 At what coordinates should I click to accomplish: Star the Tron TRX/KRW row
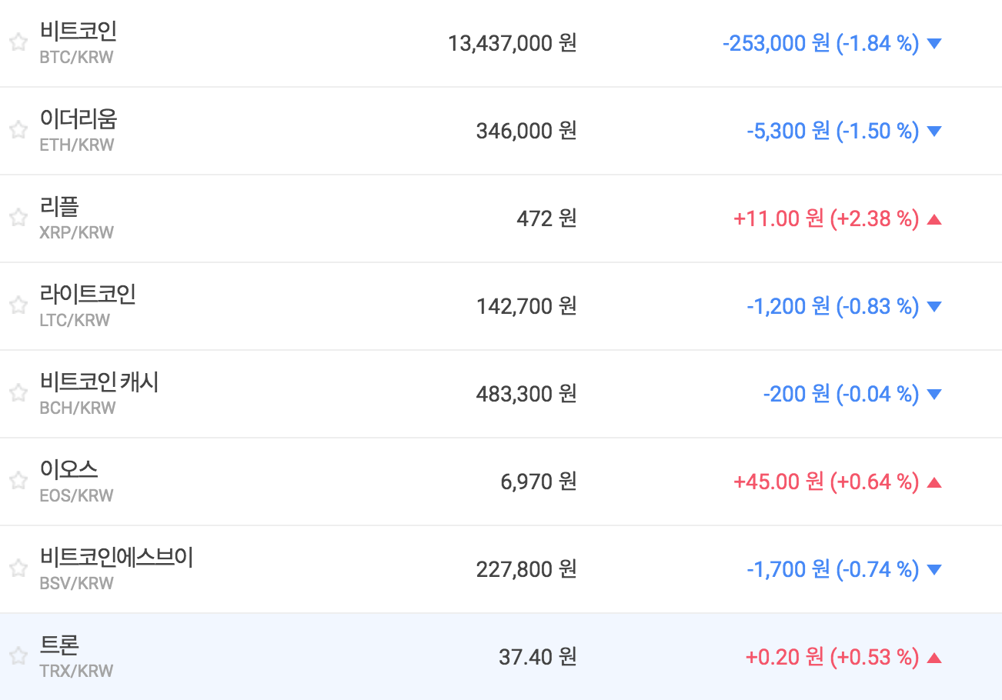tap(18, 656)
